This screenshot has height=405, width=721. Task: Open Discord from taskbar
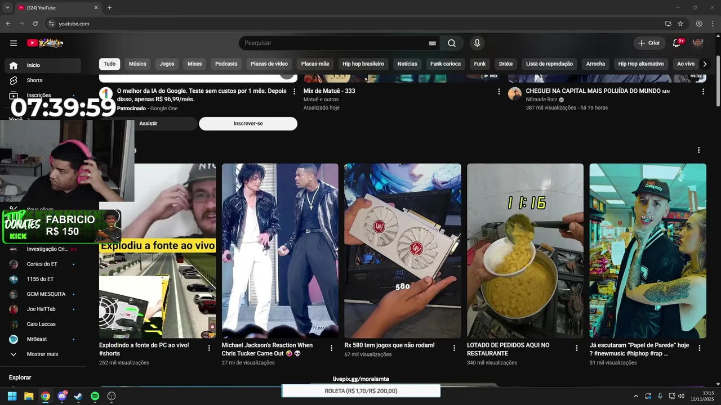point(62,396)
